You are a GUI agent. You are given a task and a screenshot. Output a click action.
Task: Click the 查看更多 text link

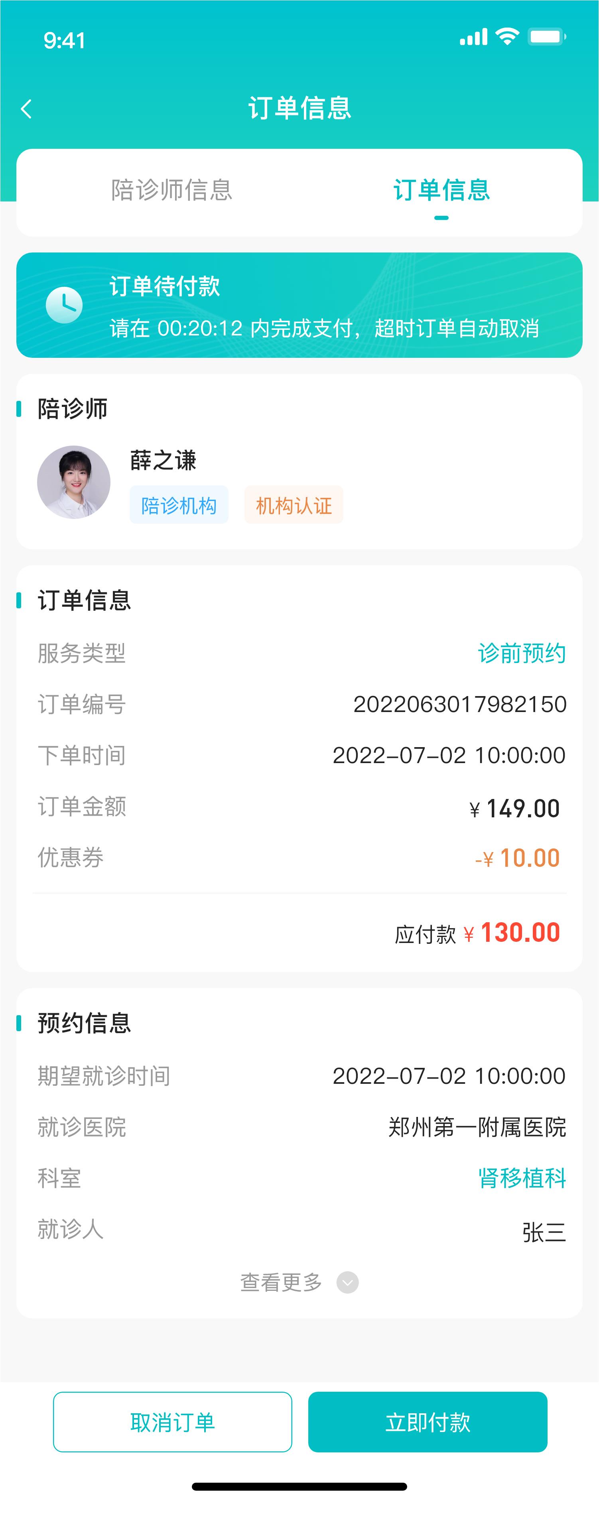[281, 1282]
